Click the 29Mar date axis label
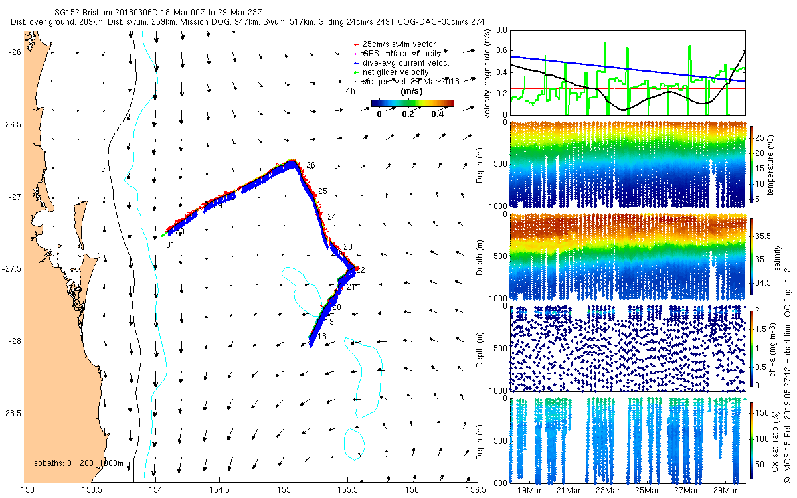This screenshot has height=498, width=797. click(x=725, y=491)
